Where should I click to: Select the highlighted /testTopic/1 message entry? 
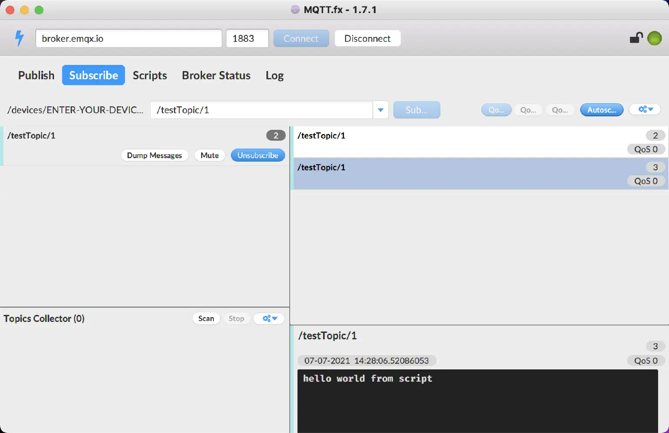(479, 174)
